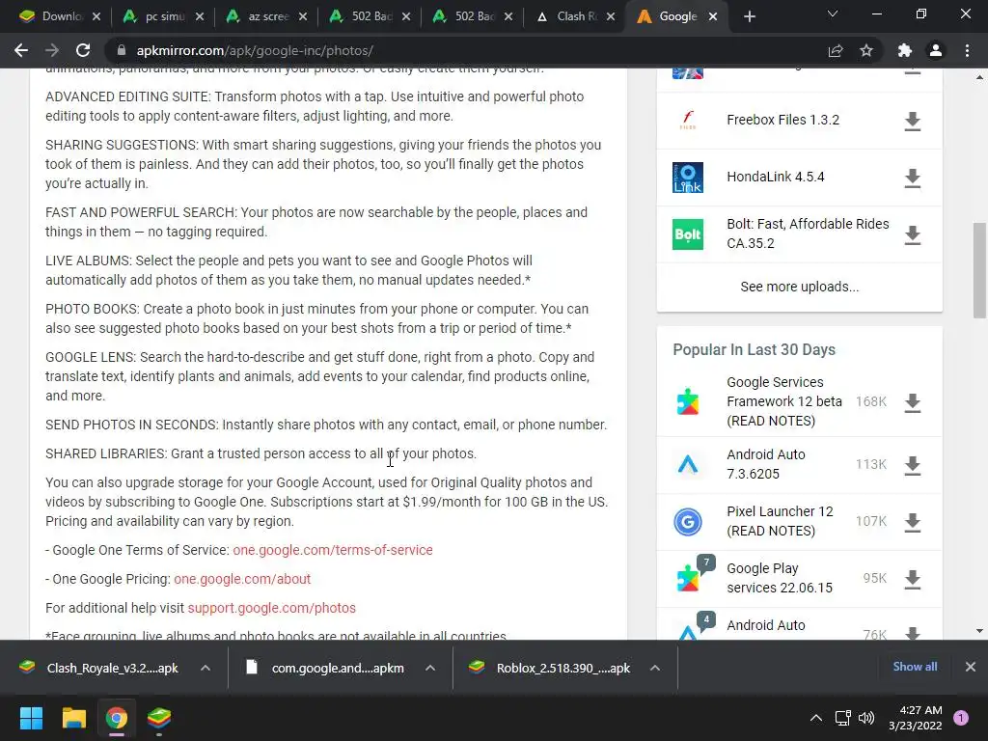
Task: Open a new browser tab
Action: 749,16
